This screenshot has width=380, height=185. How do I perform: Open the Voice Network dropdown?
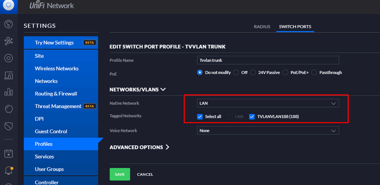coord(268,131)
